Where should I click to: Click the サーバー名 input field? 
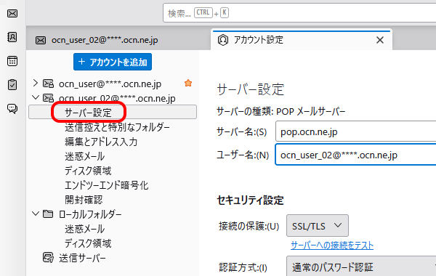tap(355, 131)
